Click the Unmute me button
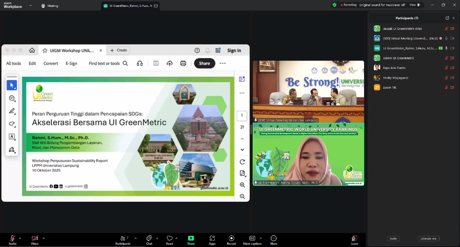The width and height of the screenshot is (460, 247). tap(428, 239)
